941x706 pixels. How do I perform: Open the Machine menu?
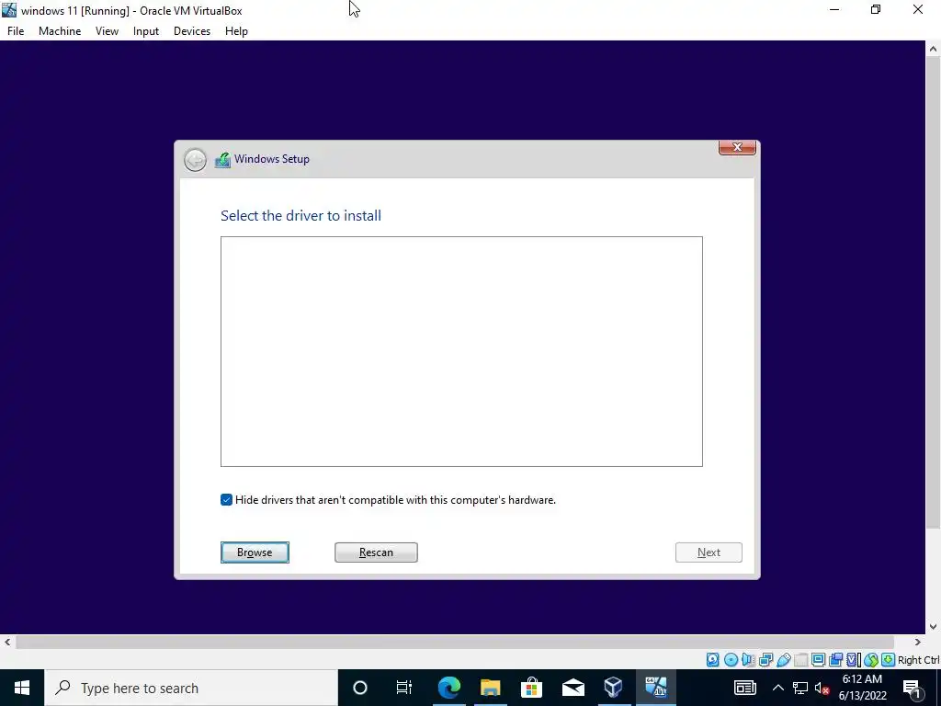tap(60, 31)
